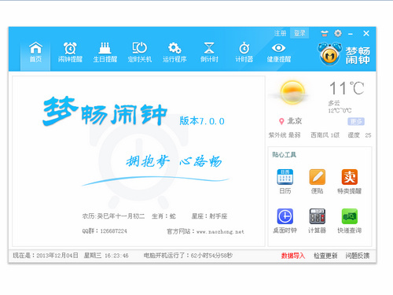This screenshot has width=393, height=295.
Task: Click 西南风 1级 wind text
Action: (325, 135)
